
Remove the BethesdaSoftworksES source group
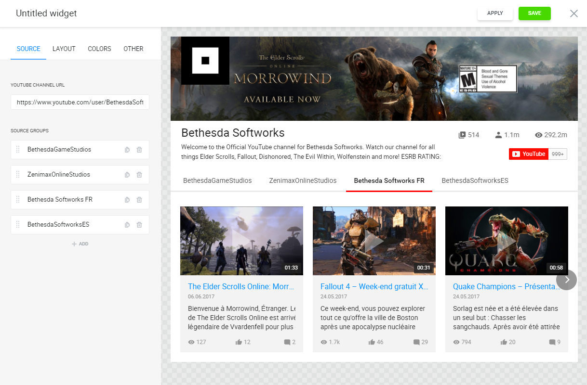pos(139,225)
